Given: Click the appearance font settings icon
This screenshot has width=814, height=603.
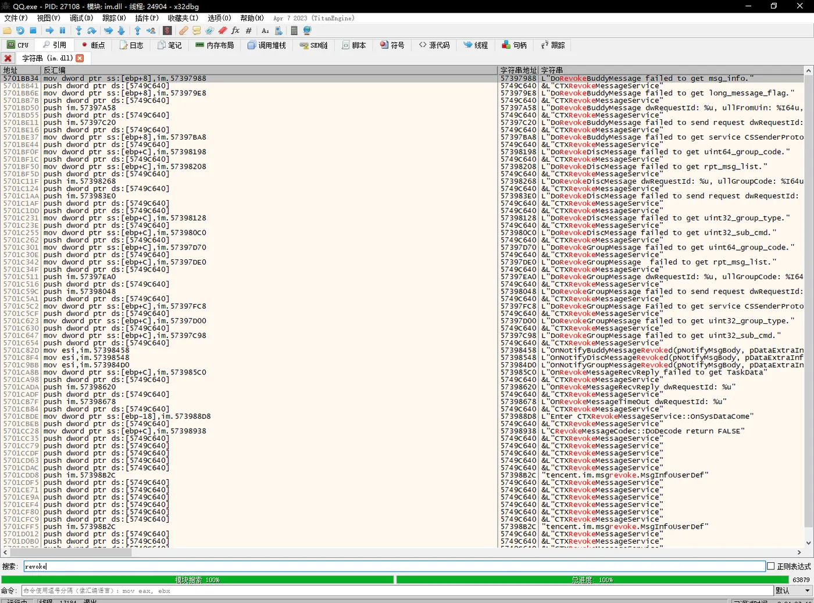Looking at the screenshot, I should (x=265, y=31).
